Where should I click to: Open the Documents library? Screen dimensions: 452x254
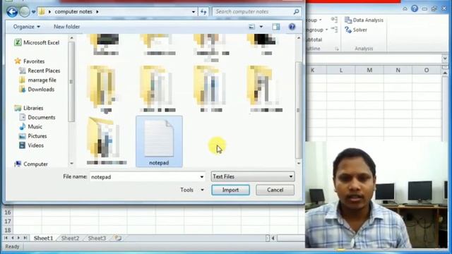[37, 117]
